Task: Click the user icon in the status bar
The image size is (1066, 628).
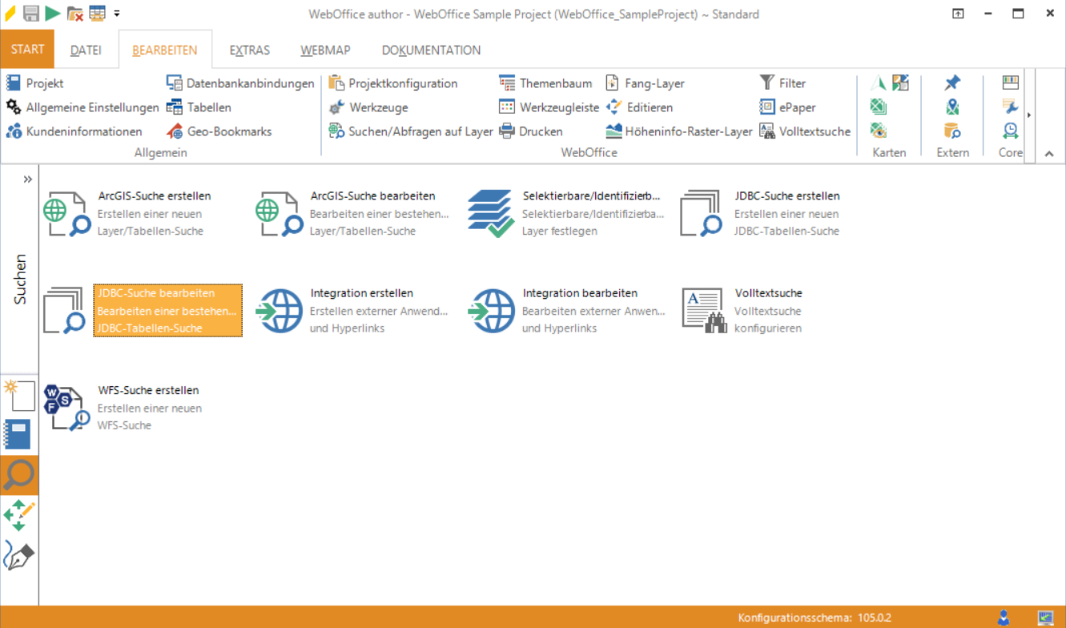Action: [x=1004, y=618]
